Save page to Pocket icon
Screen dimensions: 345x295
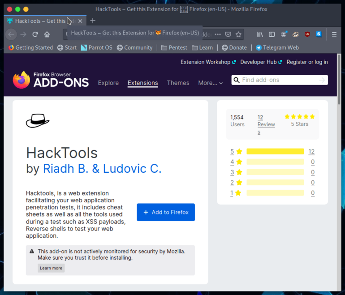point(228,34)
